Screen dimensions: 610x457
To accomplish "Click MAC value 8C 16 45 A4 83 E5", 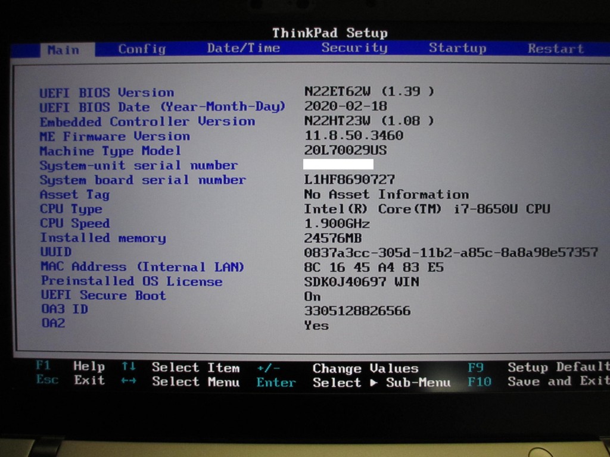I will pyautogui.click(x=374, y=267).
